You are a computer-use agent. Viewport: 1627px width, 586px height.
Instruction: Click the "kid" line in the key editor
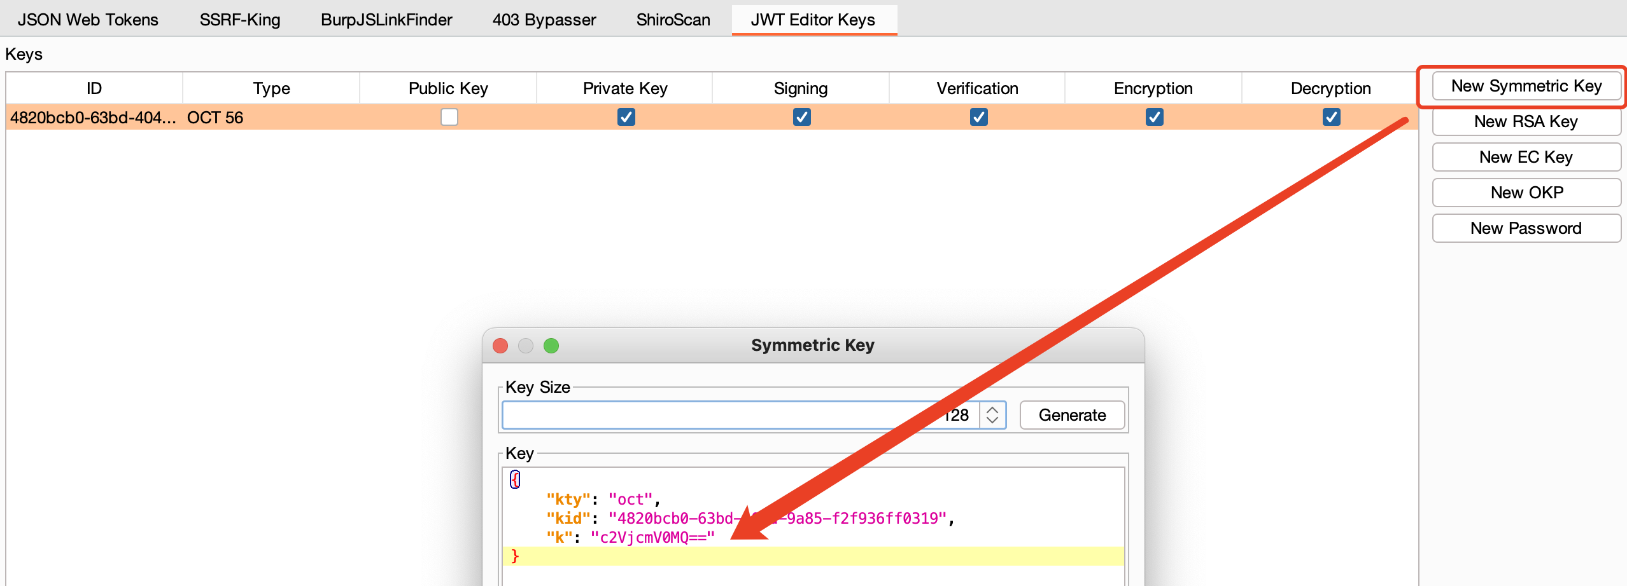tap(750, 519)
